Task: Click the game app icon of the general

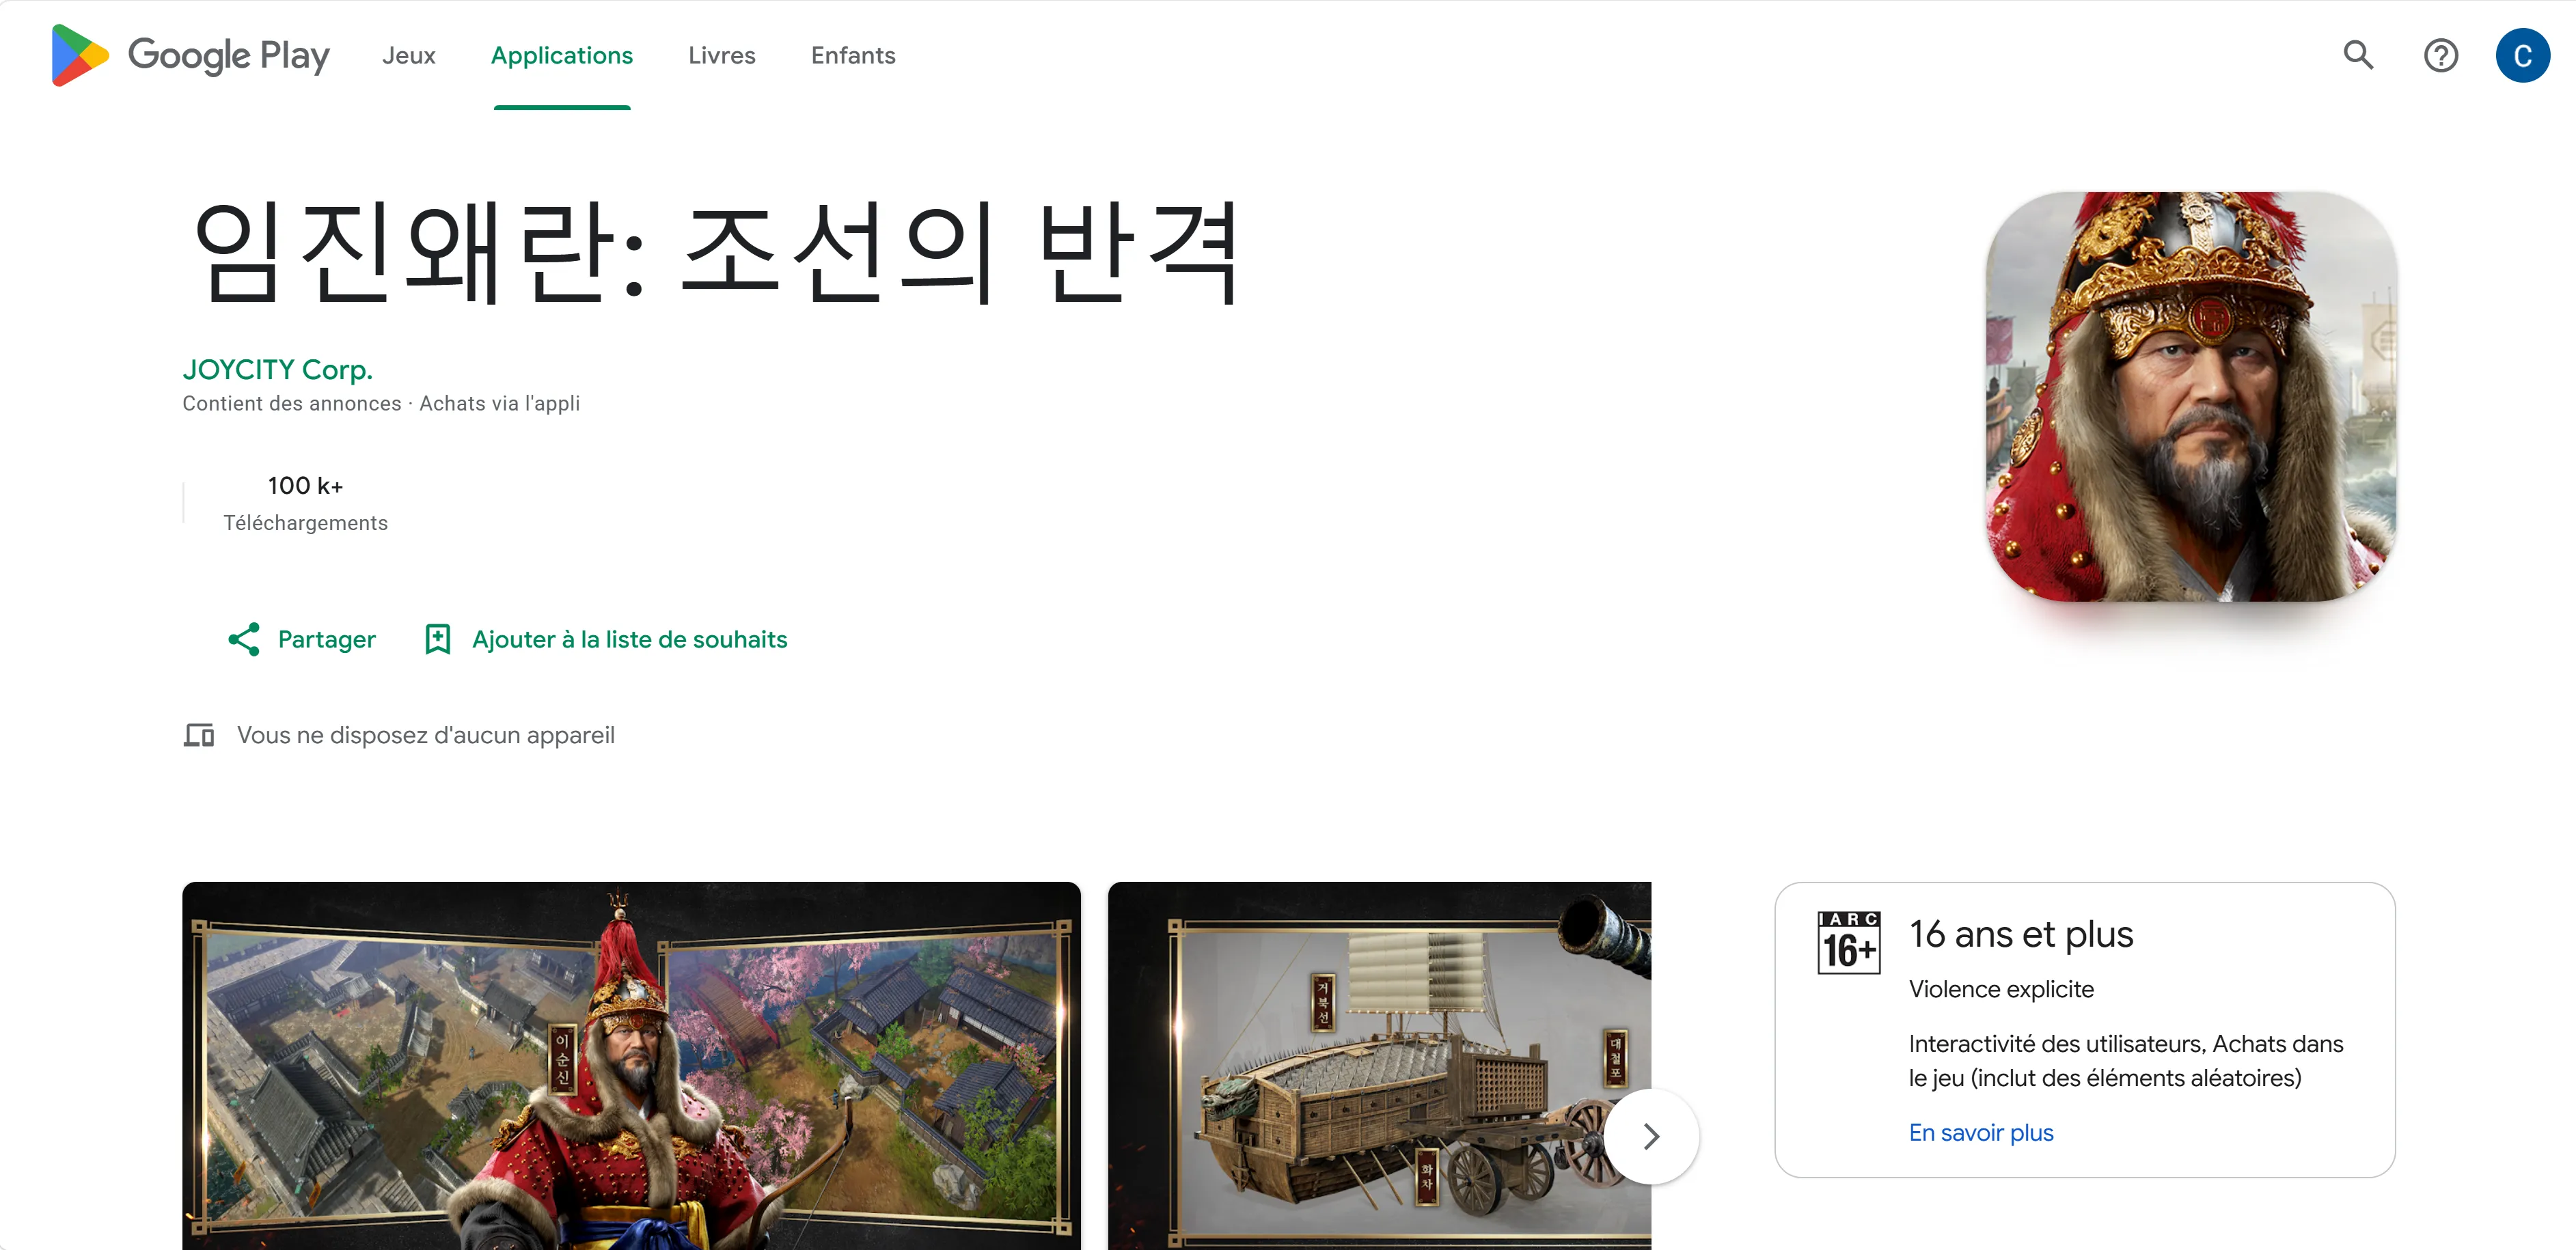Action: point(2191,397)
